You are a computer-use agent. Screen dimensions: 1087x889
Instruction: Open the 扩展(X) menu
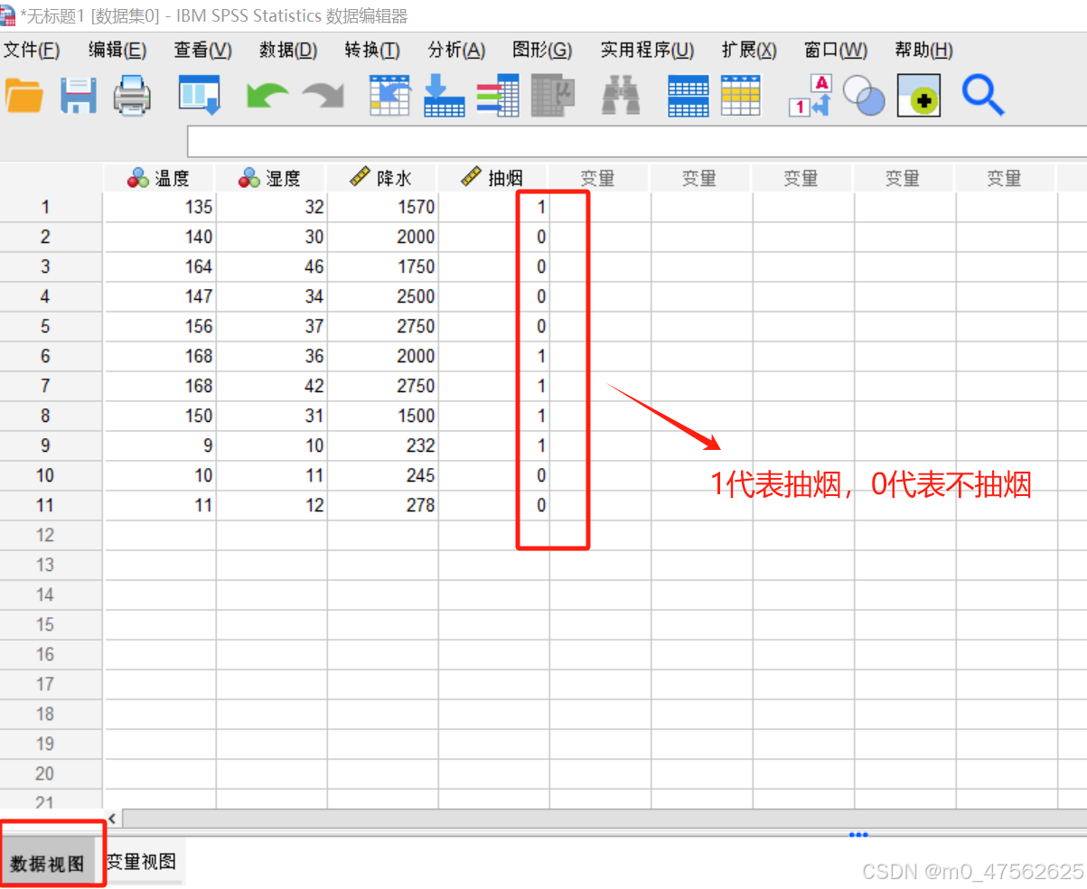(749, 50)
